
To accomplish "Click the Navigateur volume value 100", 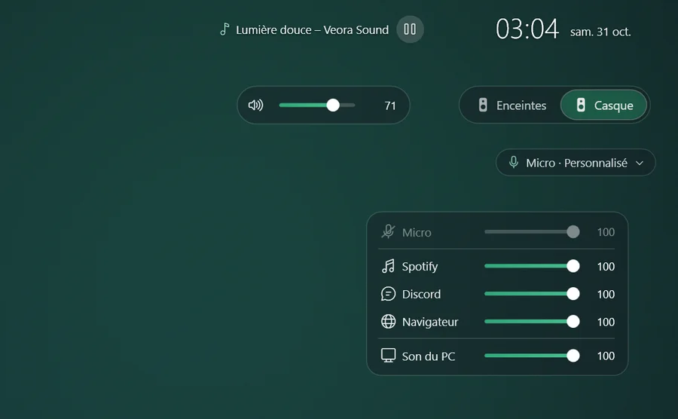I will tap(606, 322).
